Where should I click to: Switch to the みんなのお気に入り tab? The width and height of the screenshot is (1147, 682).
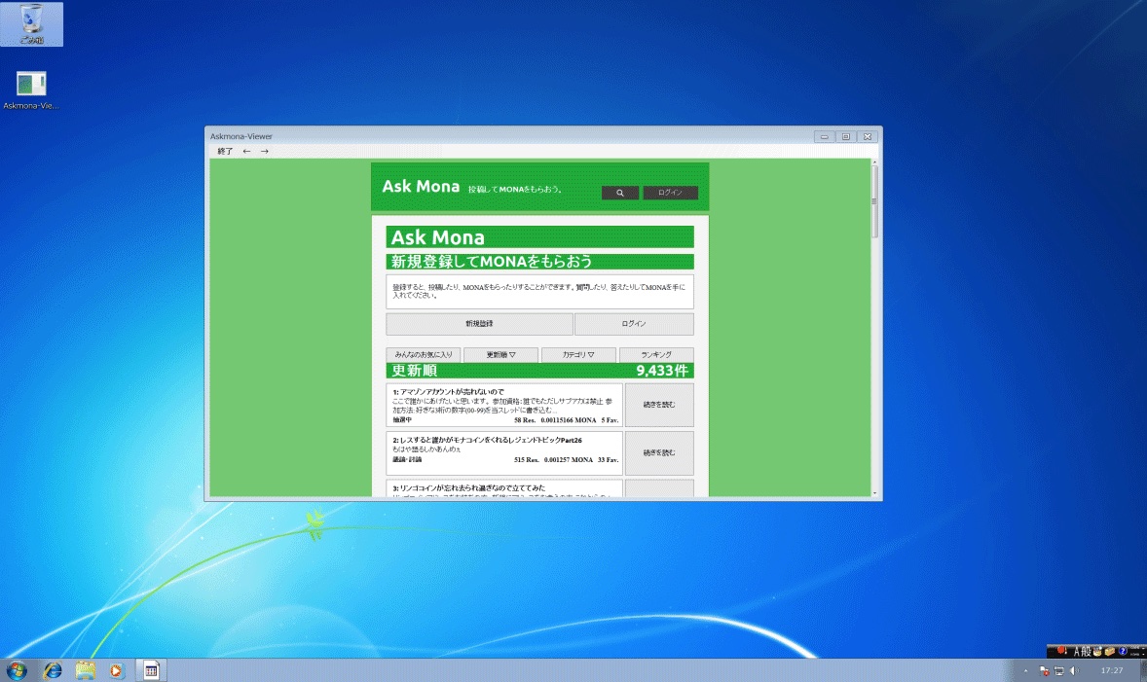[423, 355]
